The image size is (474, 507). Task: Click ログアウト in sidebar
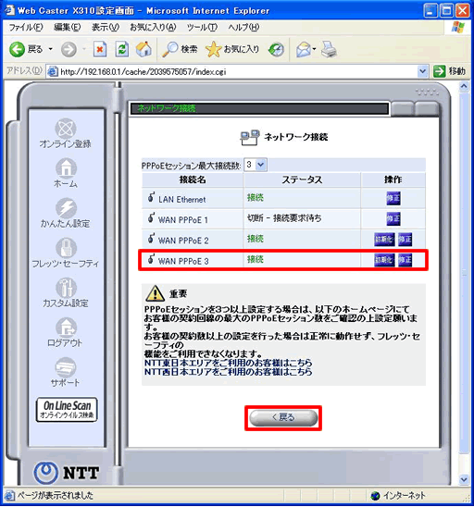click(66, 333)
